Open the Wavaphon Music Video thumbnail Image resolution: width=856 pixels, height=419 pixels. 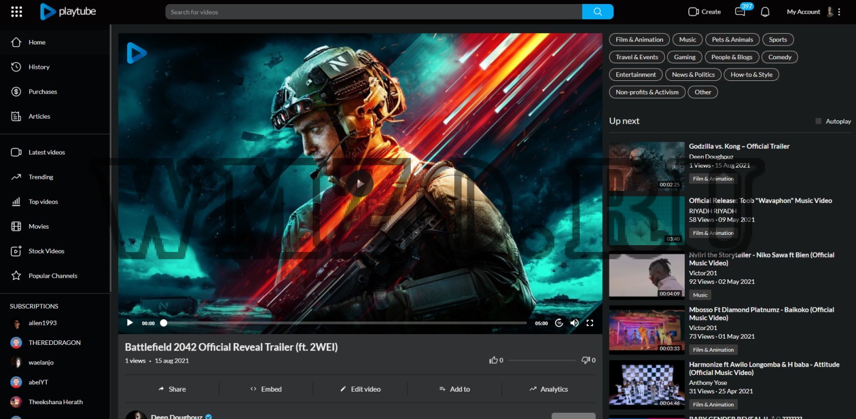(647, 221)
